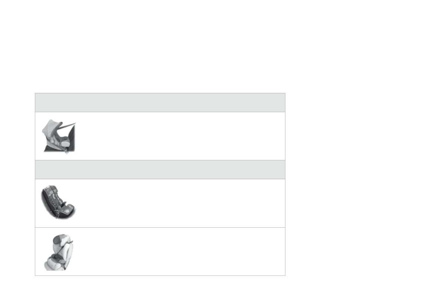The image size is (442, 294).
Task: Open the high-back booster seat image
Action: 58,252
